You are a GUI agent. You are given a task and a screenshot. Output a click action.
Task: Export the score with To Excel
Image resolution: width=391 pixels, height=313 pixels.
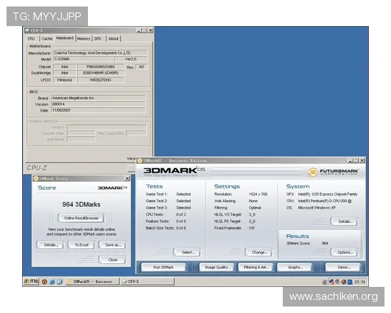pos(81,245)
